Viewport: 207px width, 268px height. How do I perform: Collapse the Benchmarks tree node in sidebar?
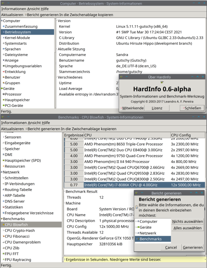coord(2,219)
